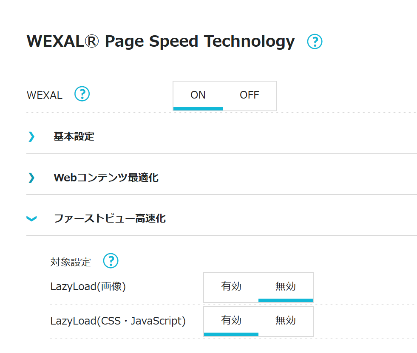Click the 対象設定 label text
This screenshot has width=417, height=353.
71,262
